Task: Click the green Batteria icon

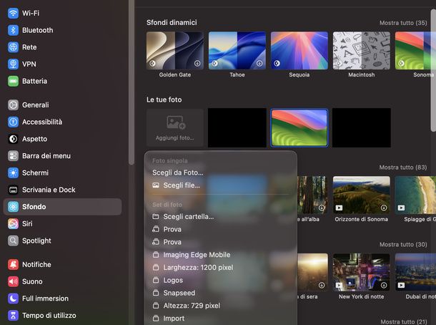Action: tap(13, 81)
